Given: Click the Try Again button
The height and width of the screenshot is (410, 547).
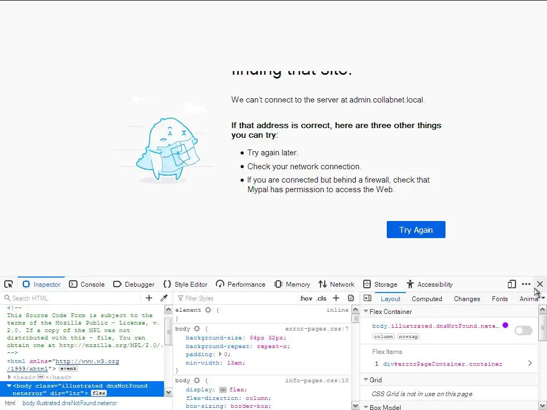Looking at the screenshot, I should (x=416, y=230).
